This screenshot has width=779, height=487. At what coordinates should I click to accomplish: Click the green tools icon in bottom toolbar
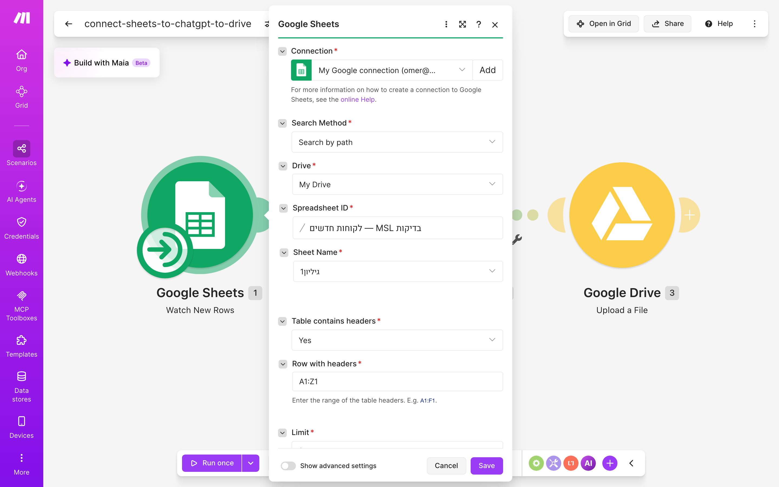536,463
